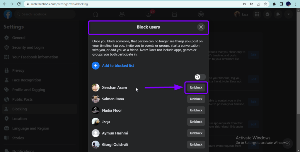This screenshot has width=300, height=152.
Task: Open Privacy settings
Action: tap(40, 70)
